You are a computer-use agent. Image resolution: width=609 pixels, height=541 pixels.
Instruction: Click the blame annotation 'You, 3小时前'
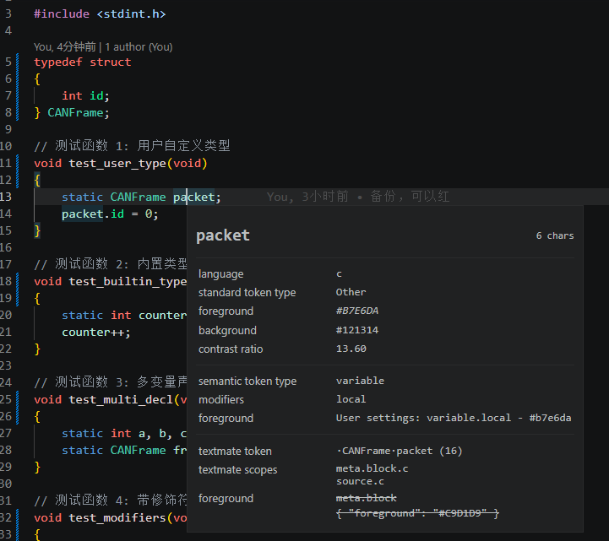coord(308,197)
